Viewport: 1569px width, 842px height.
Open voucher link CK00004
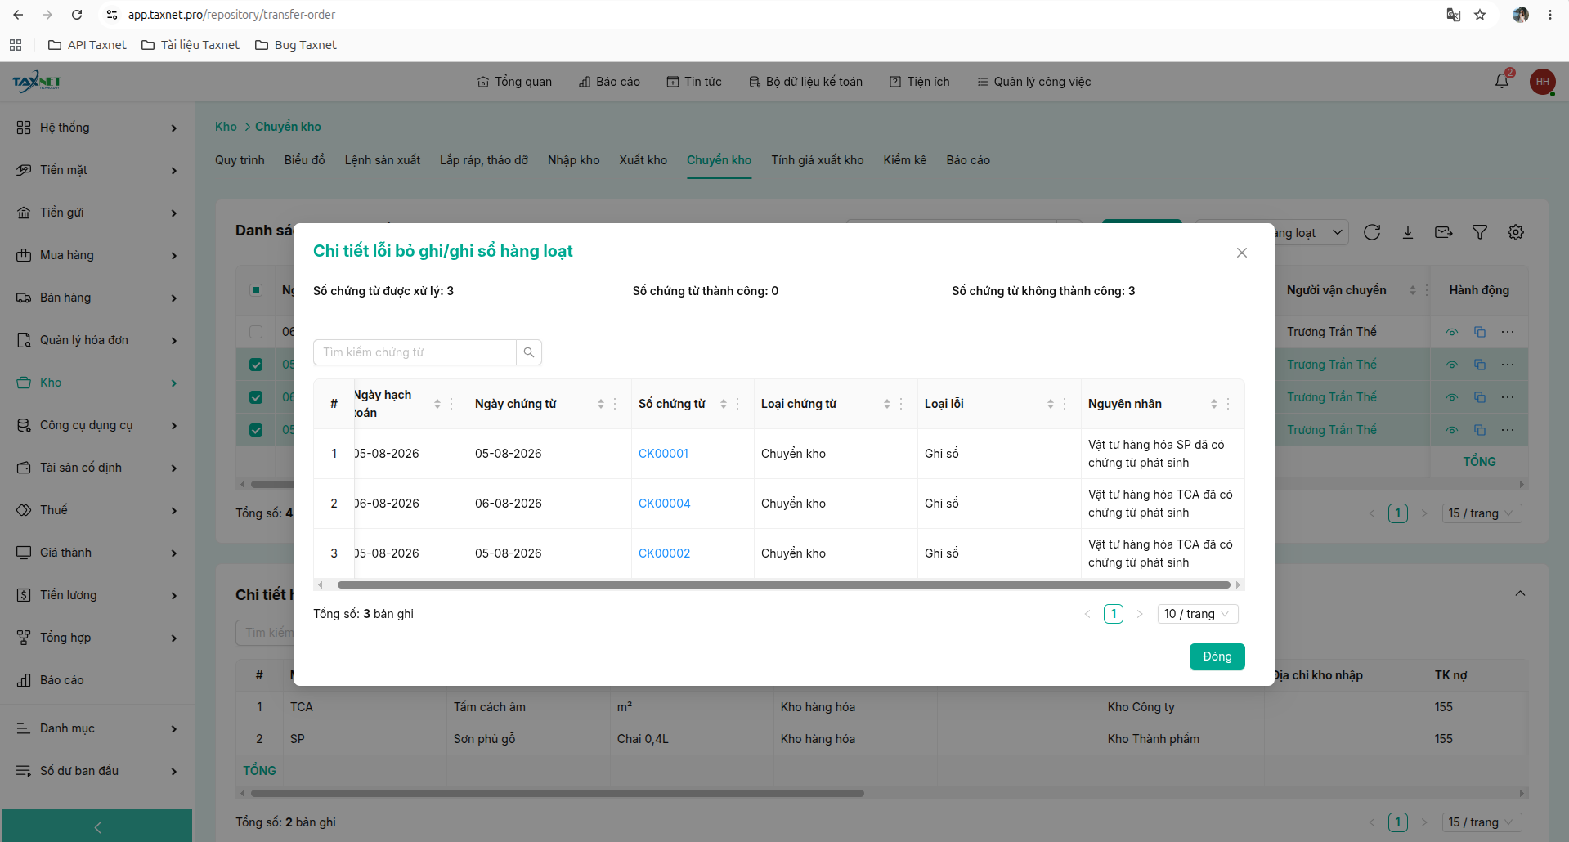click(665, 504)
